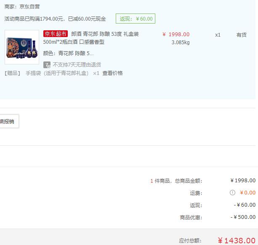Click the 商家: 京东自营 seller label
This screenshot has width=258, height=245.
[22, 7]
